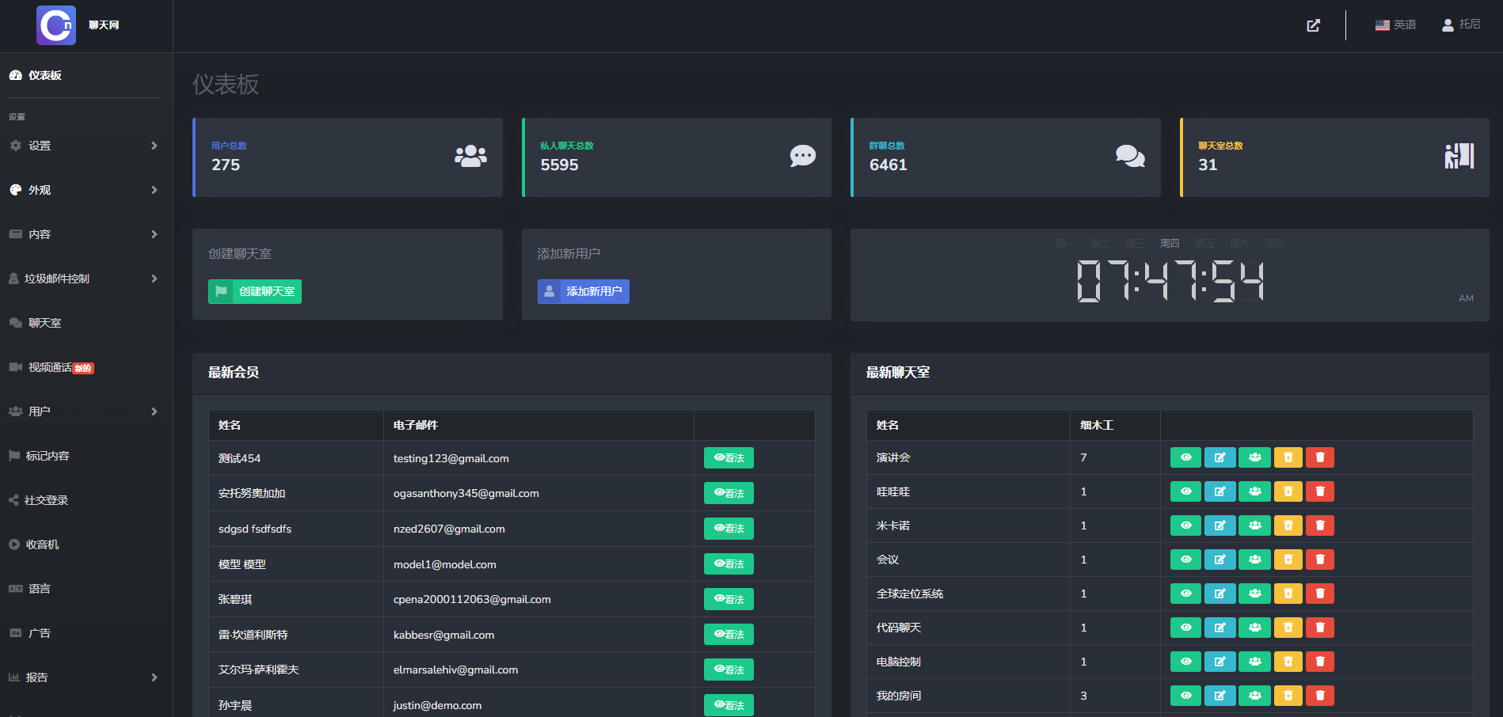Click the edit icon for 演讲会 room
Screen dimensions: 1503x717
pos(1220,457)
